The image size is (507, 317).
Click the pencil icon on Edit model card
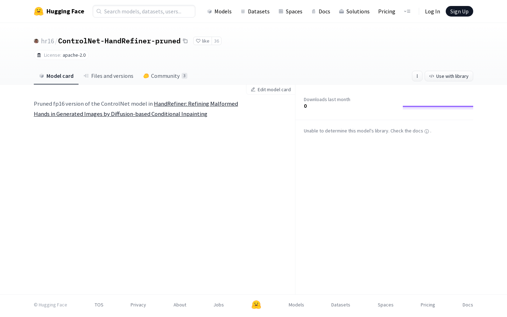253,89
